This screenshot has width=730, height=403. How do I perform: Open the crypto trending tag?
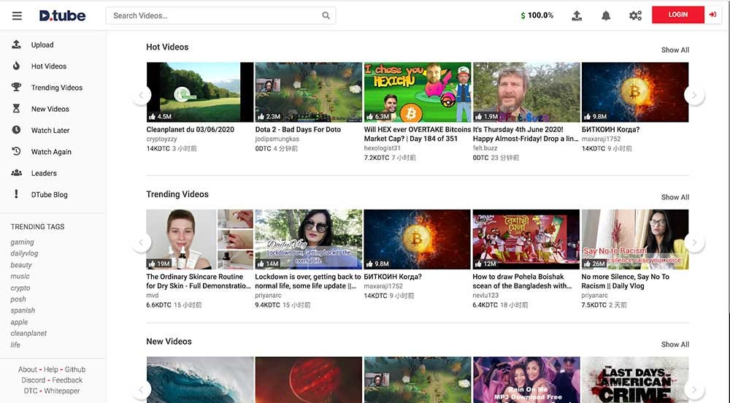(20, 288)
